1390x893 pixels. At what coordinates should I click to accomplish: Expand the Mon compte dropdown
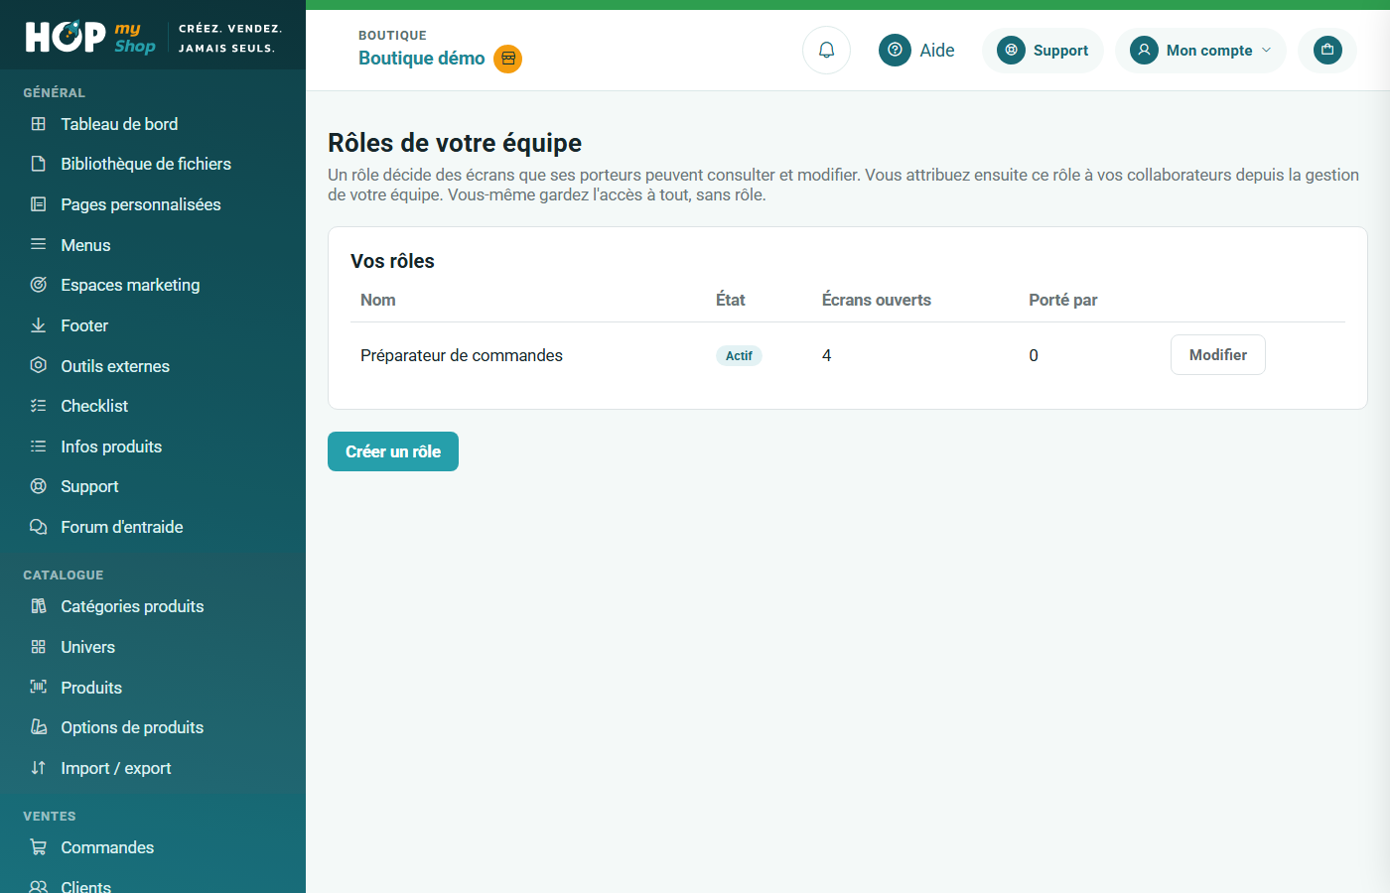tap(1200, 50)
